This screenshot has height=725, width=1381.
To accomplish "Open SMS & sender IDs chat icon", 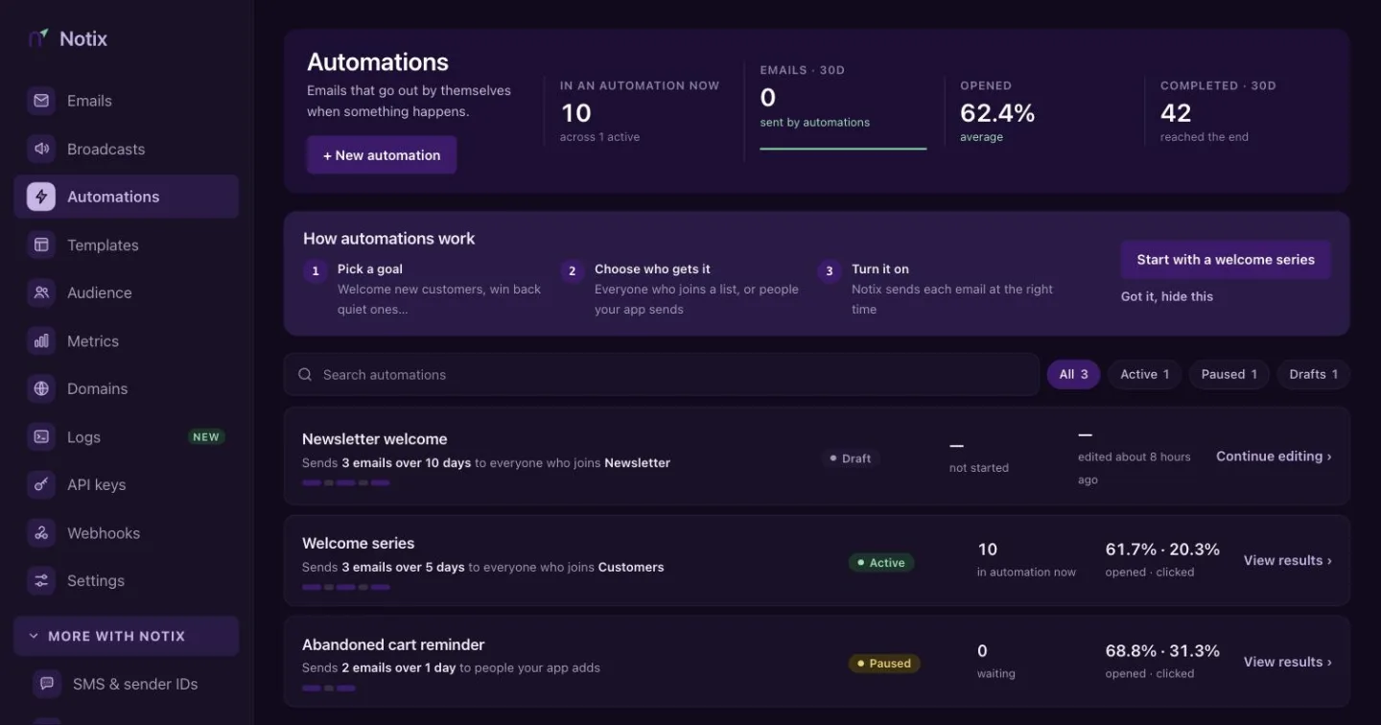I will coord(47,684).
